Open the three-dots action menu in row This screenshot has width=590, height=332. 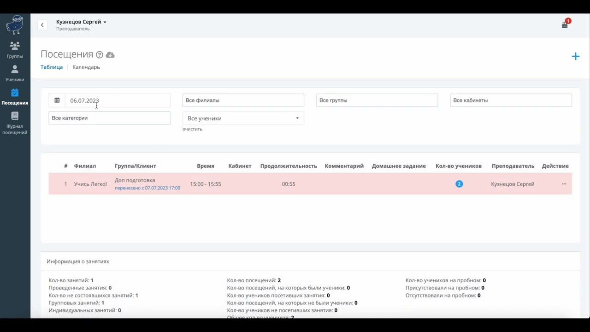point(564,184)
